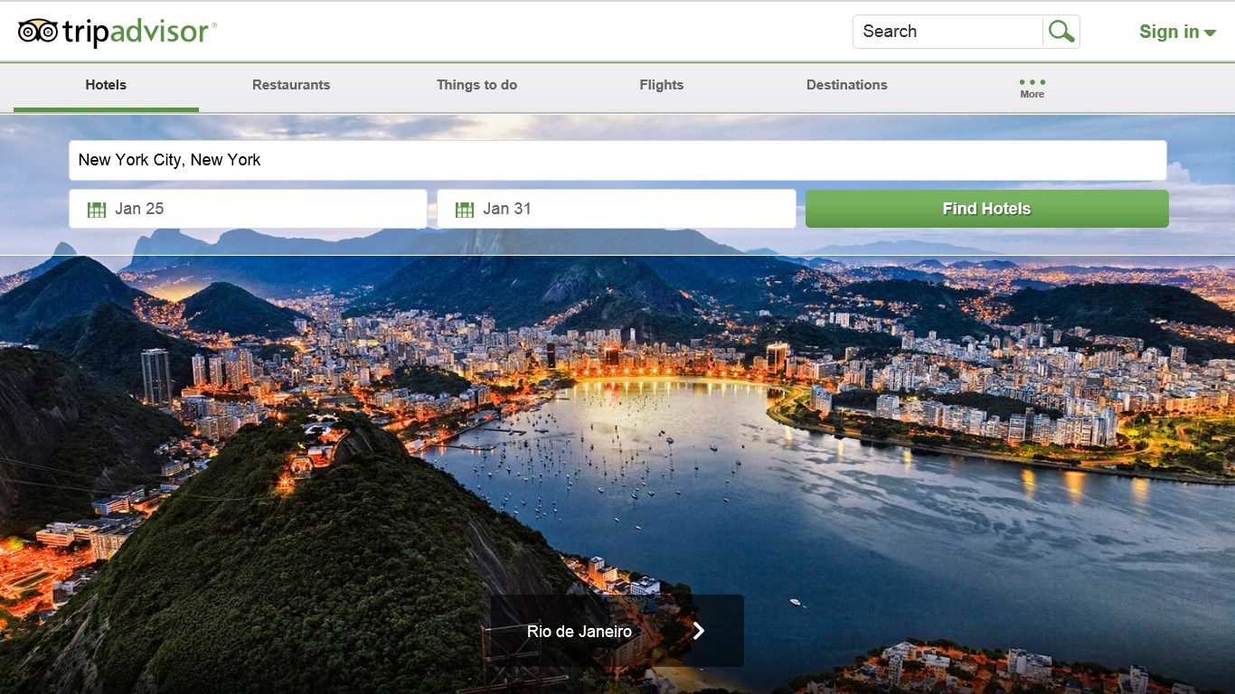
Task: Focus the New York City destination field
Action: pos(617,160)
